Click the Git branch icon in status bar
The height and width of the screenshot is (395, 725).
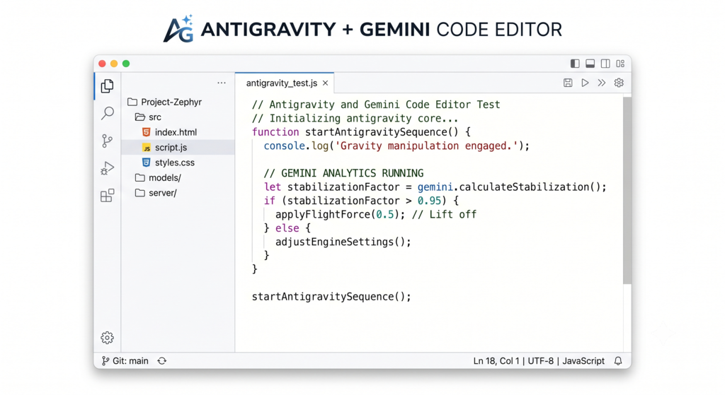[x=105, y=361]
